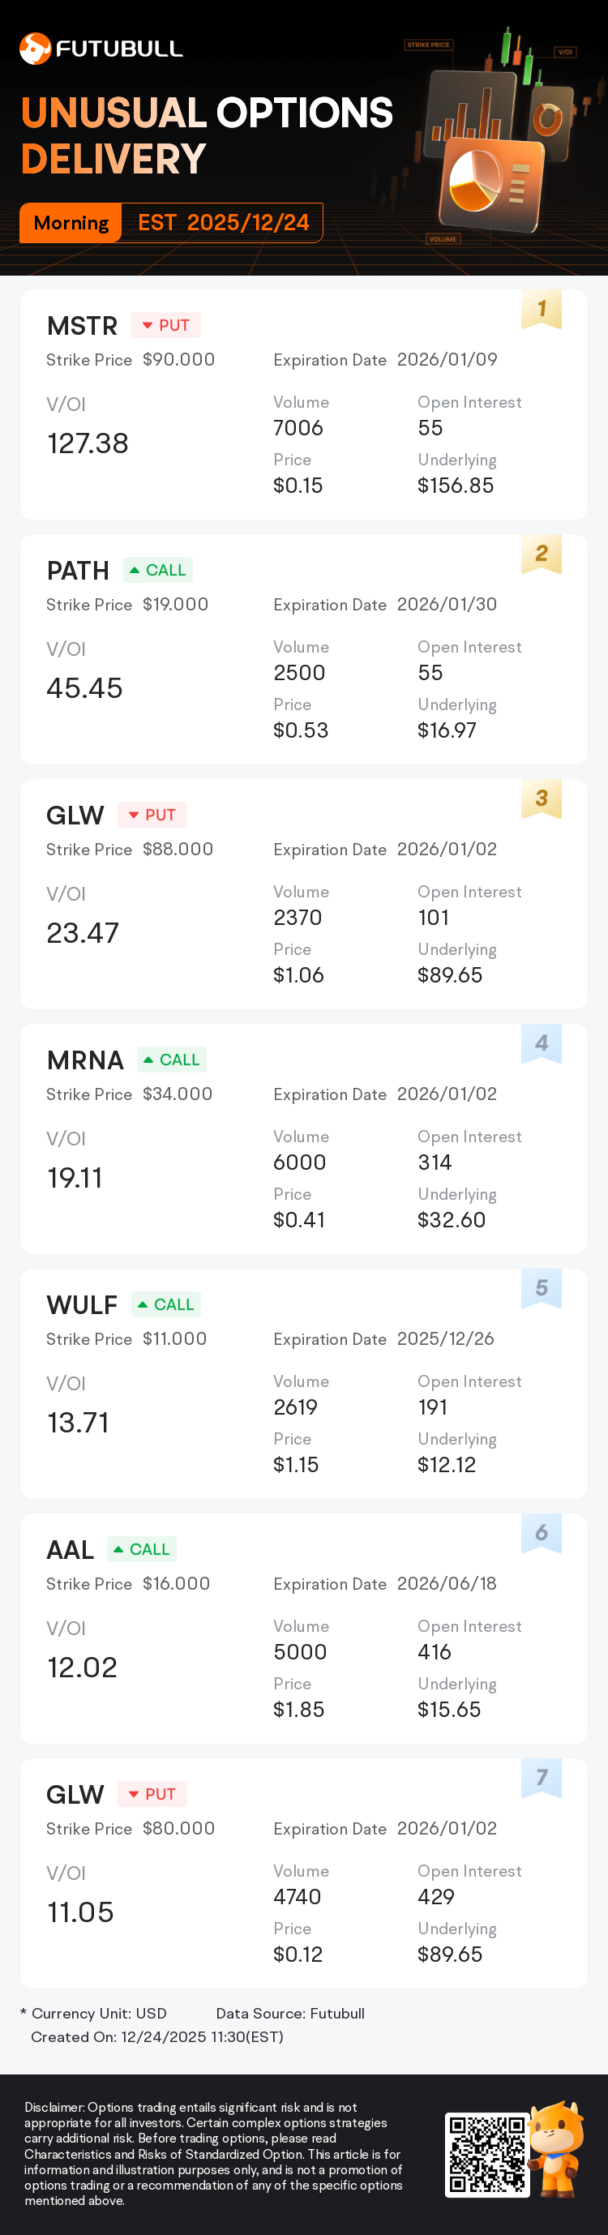Click the rank 2 ribbon badge
The image size is (608, 2235).
[x=542, y=554]
